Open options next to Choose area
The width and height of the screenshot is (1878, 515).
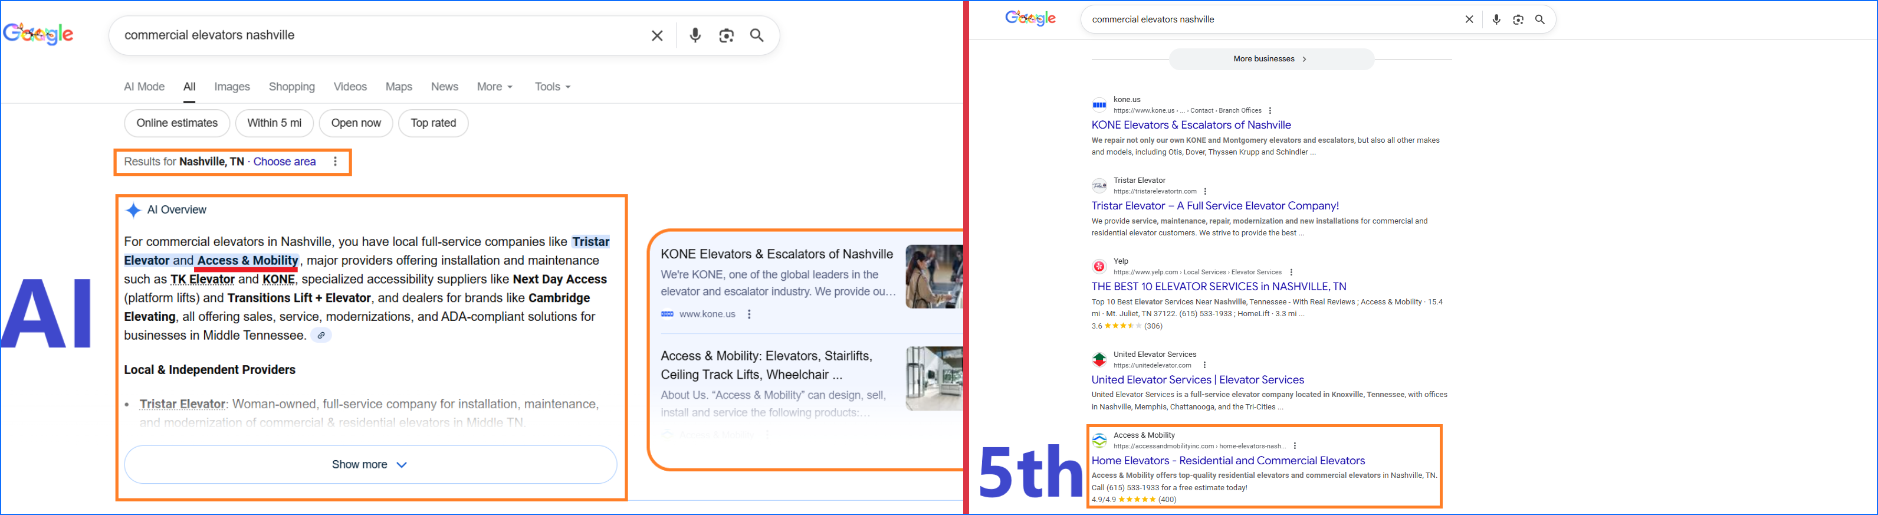tap(336, 162)
